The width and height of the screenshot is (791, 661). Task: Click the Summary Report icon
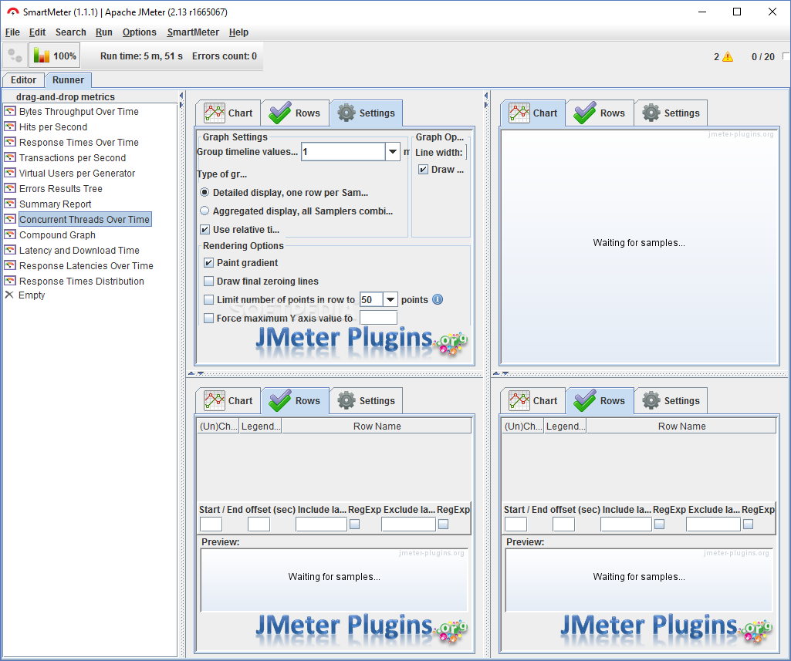tap(9, 204)
